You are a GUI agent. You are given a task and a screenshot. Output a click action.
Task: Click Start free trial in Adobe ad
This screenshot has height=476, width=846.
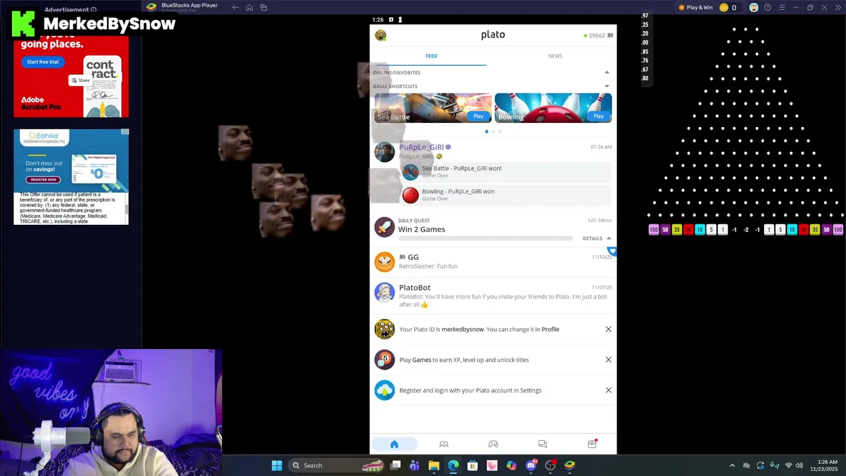point(43,62)
